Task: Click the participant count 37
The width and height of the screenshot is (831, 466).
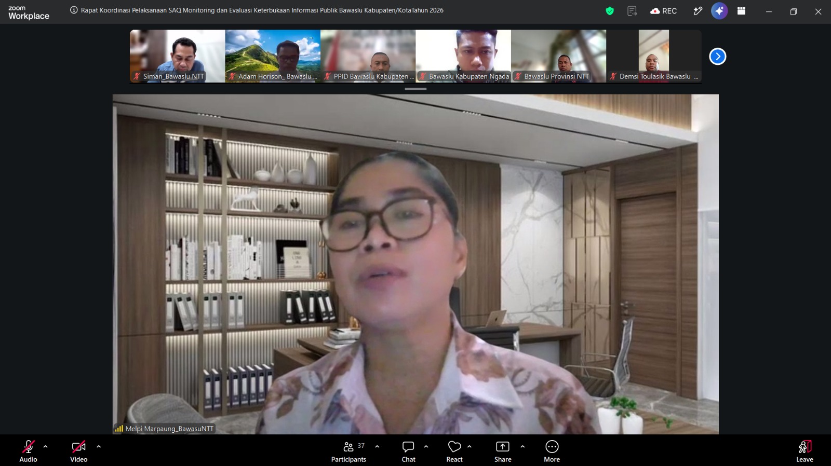Action: tap(361, 446)
